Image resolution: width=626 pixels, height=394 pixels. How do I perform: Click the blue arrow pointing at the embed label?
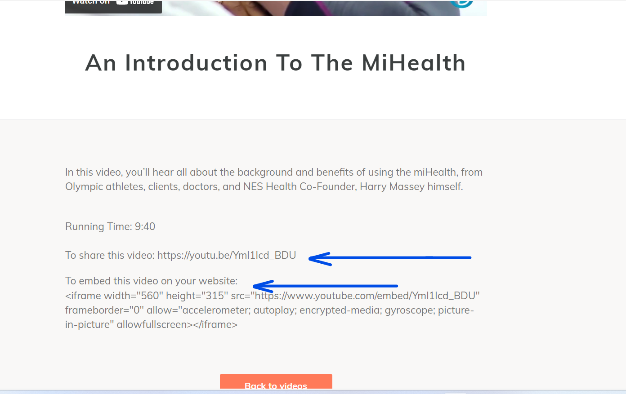coord(325,286)
